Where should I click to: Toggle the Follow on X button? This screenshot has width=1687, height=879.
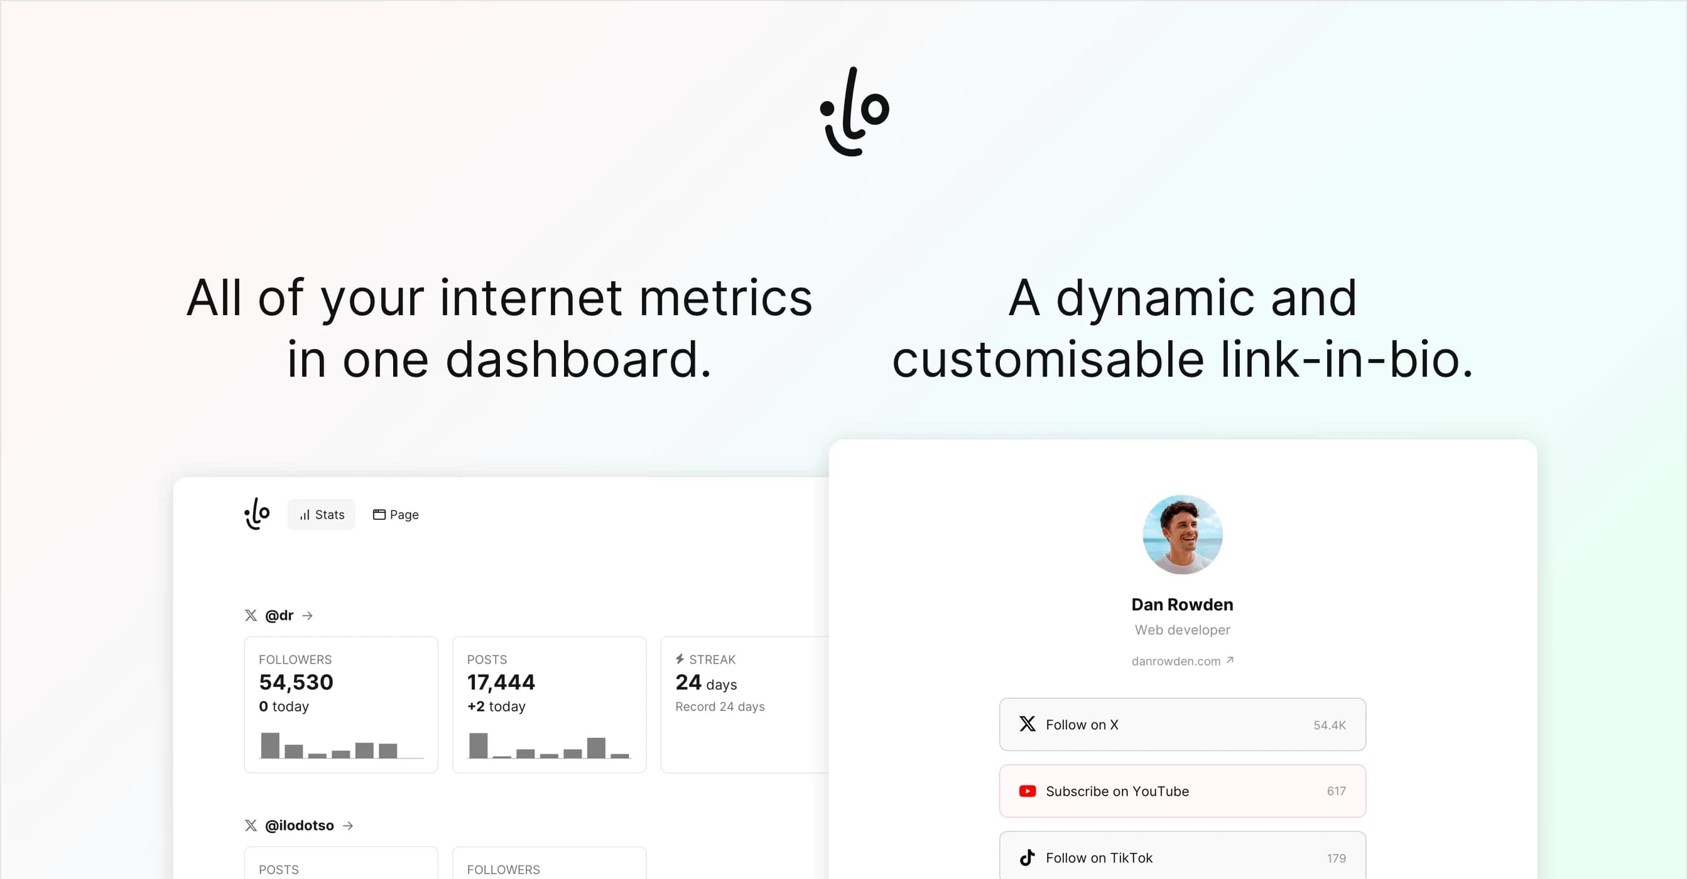pyautogui.click(x=1181, y=725)
